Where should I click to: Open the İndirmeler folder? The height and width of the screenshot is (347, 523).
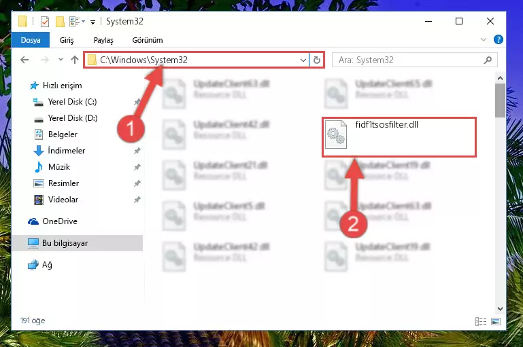[x=67, y=151]
